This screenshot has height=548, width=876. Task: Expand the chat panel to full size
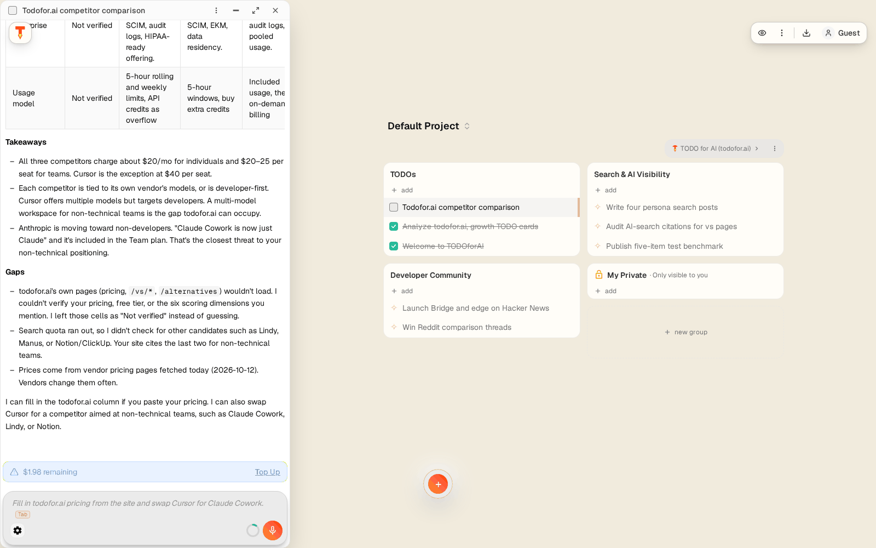[256, 10]
